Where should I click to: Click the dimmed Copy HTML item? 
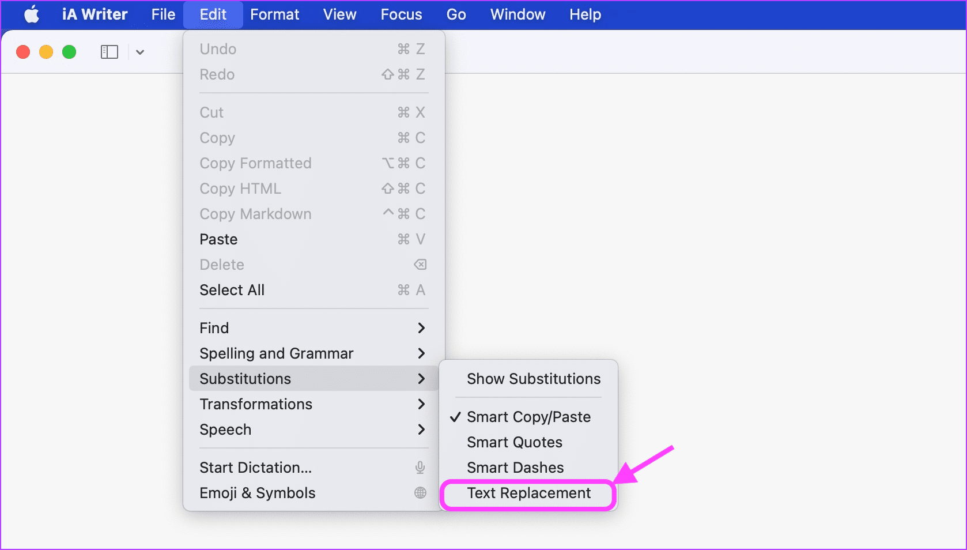coord(313,189)
